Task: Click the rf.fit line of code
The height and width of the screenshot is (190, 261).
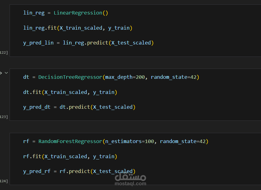Action: pos(70,156)
